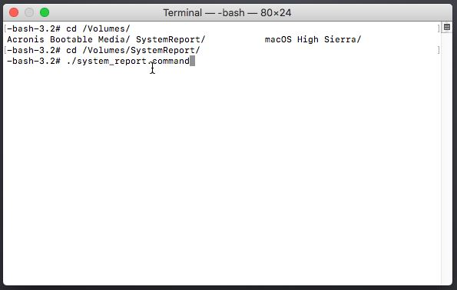The height and width of the screenshot is (290, 457).
Task: Click the opening bracket before second cd command
Action: 5,50
